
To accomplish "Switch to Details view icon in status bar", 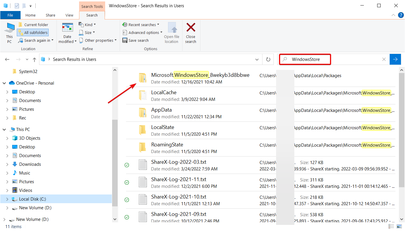I will click(392, 226).
